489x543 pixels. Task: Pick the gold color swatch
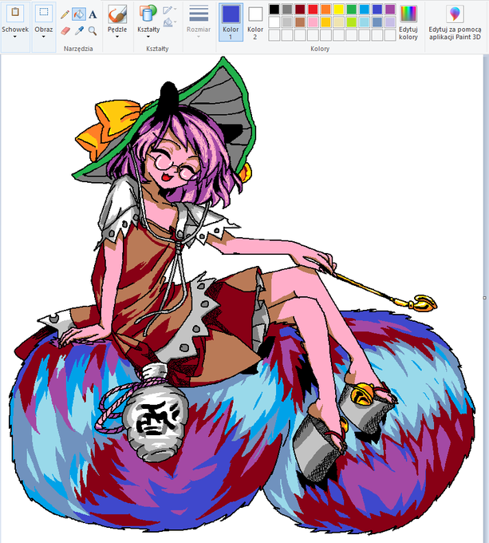[x=325, y=22]
